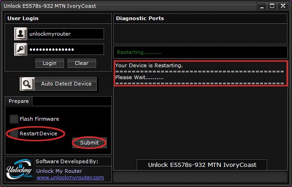The width and height of the screenshot is (292, 187).
Task: Minimize the Unlock E5578s-932 window
Action: point(262,6)
